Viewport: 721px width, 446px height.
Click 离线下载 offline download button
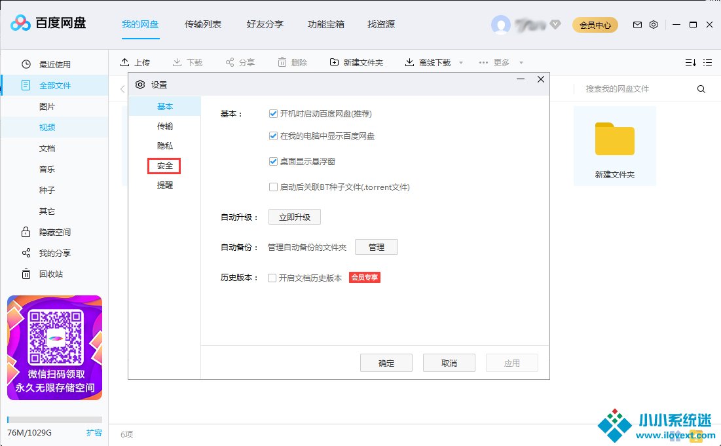428,62
